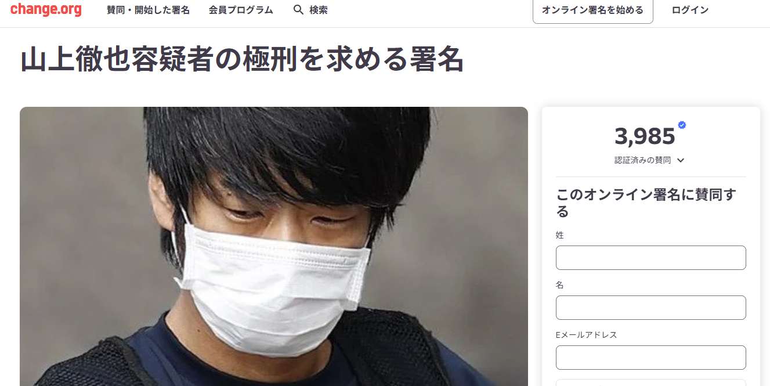770x386 pixels.
Task: Click the このオンライン署名に賛同する heading
Action: [646, 203]
